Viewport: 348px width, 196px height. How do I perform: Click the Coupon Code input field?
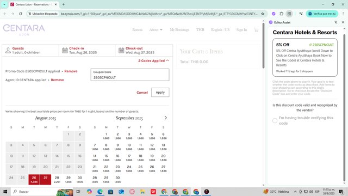coord(130,75)
